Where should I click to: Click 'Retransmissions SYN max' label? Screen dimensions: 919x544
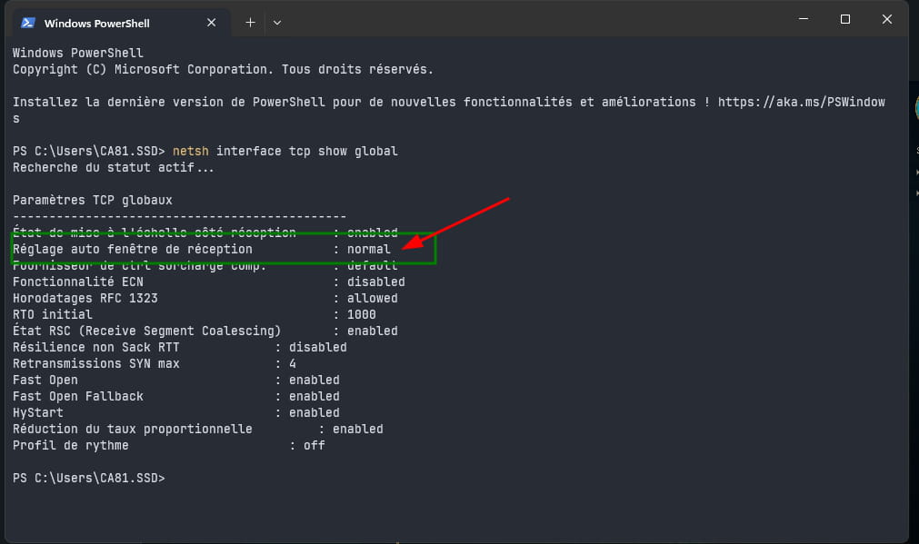coord(96,364)
